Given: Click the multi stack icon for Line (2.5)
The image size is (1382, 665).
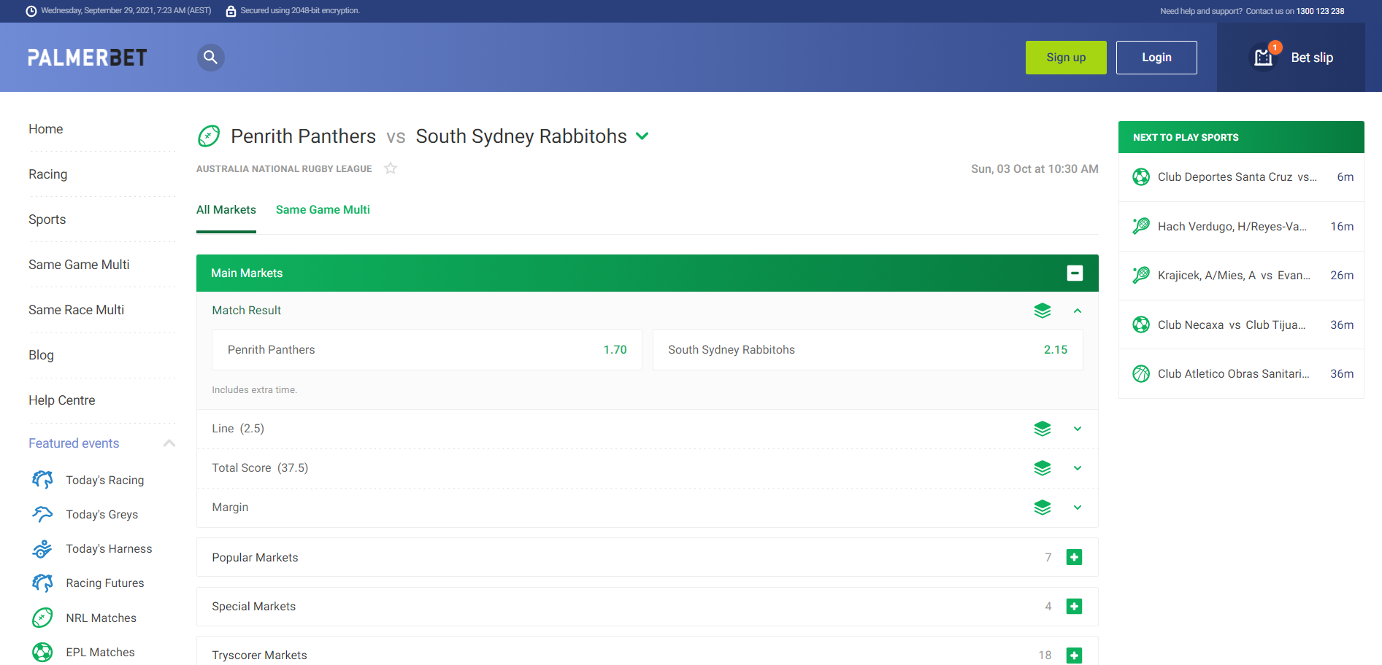Looking at the screenshot, I should [1043, 429].
